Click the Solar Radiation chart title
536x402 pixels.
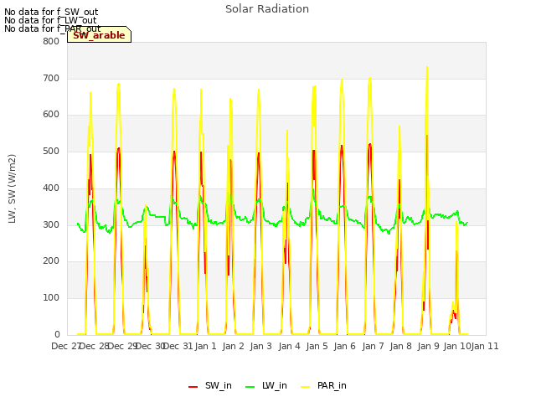[x=267, y=9]
